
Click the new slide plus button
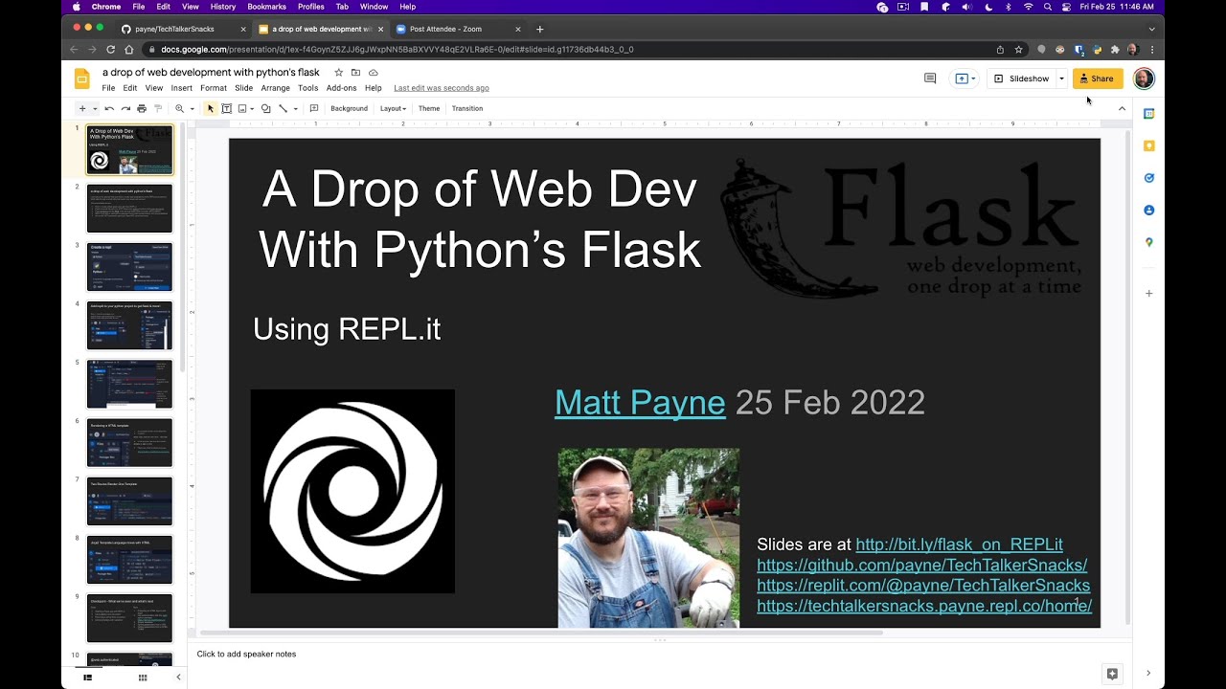point(82,108)
